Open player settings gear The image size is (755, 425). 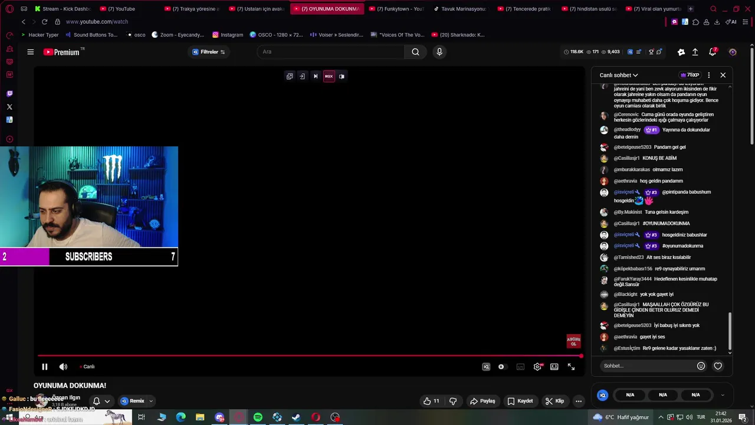coord(537,367)
